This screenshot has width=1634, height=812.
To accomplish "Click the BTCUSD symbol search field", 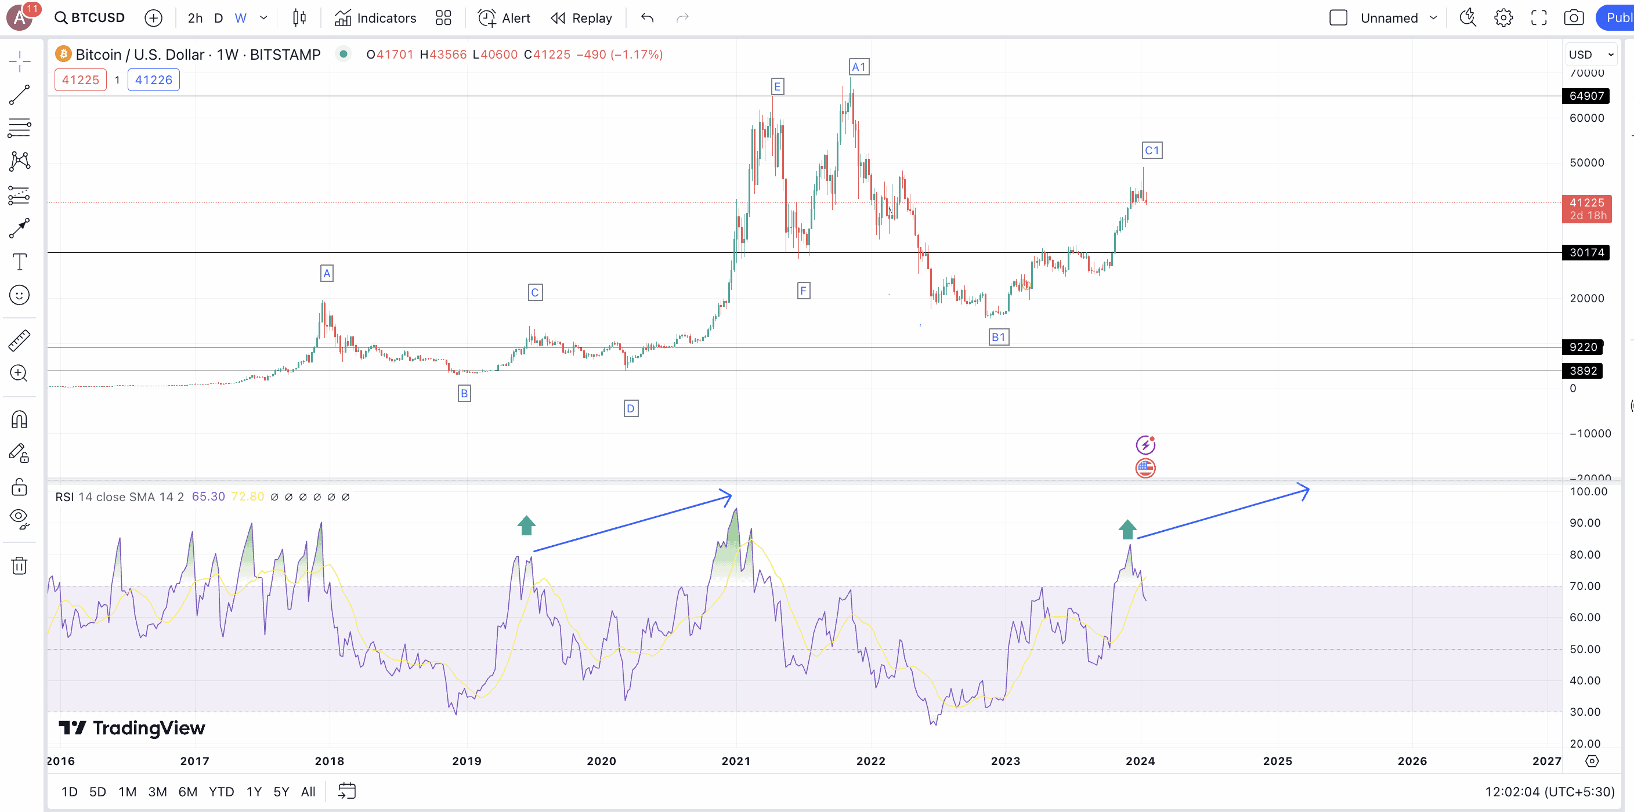I will (x=90, y=18).
